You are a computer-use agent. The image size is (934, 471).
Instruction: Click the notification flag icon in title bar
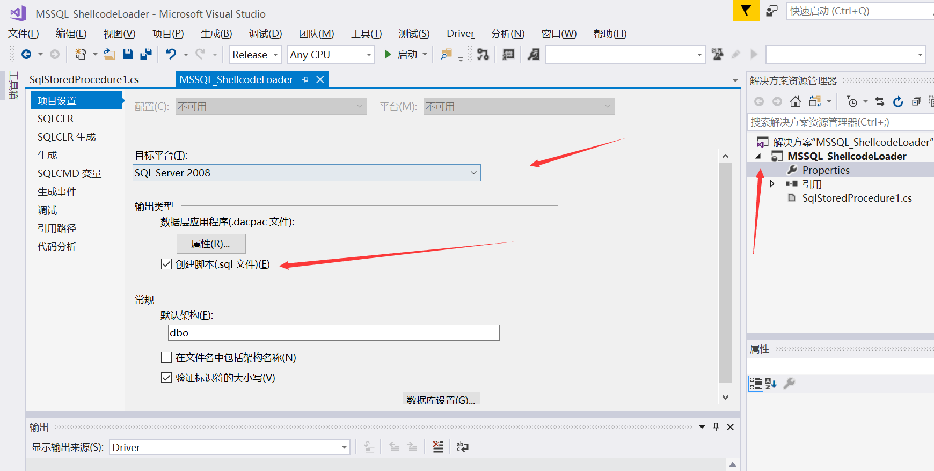coord(746,10)
